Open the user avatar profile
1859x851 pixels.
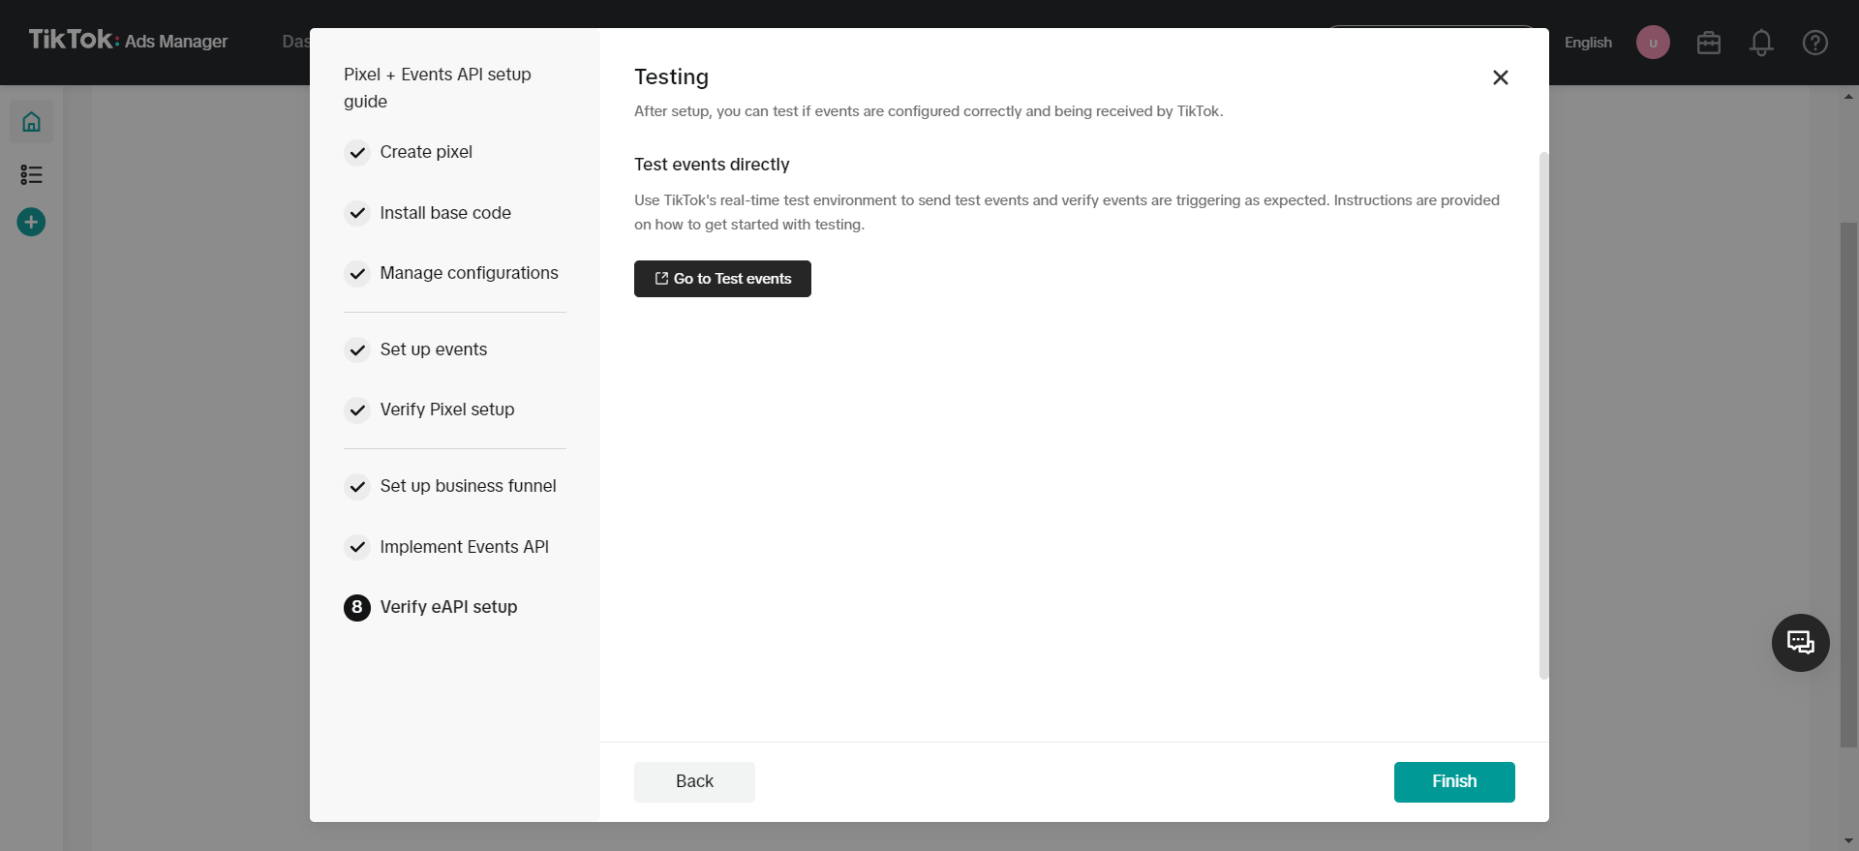point(1653,43)
